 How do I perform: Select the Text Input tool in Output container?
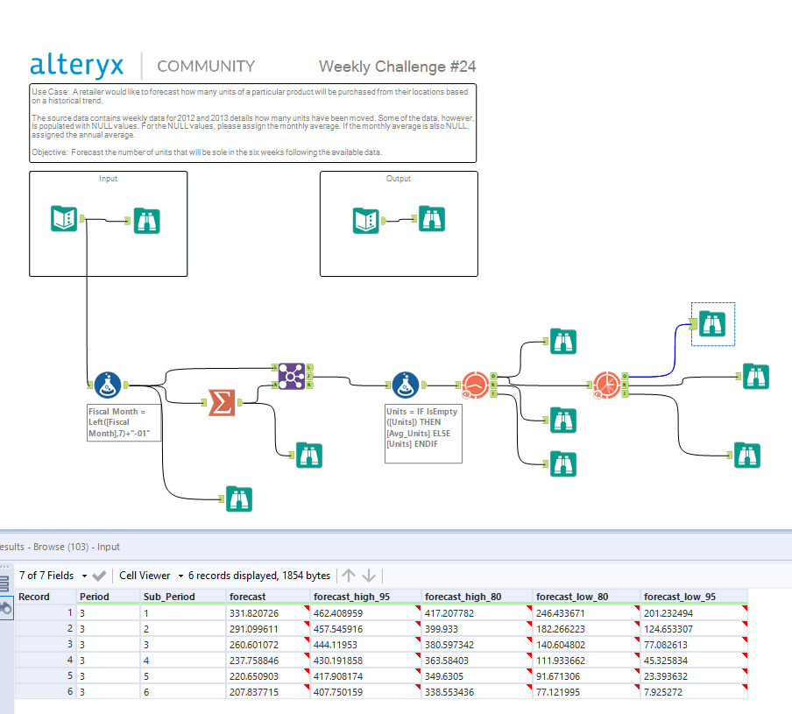pyautogui.click(x=365, y=221)
